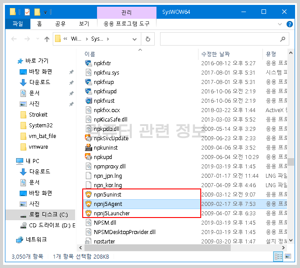Click the NPSM.dll file icon
The height and width of the screenshot is (268, 300).
[x=88, y=222]
